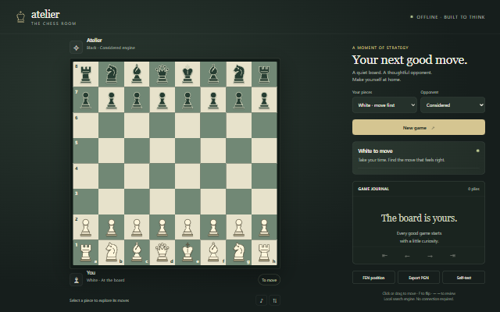Select the white bishop on f1

point(213,253)
